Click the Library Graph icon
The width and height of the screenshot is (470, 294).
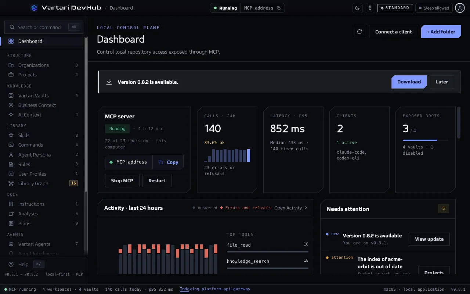tap(11, 183)
